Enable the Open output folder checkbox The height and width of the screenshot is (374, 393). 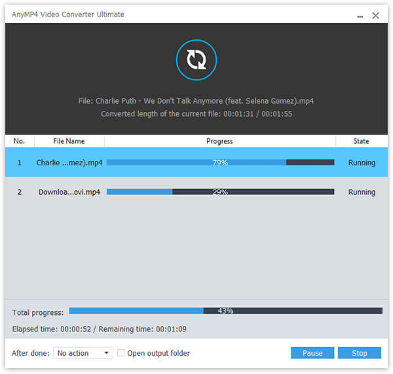121,352
